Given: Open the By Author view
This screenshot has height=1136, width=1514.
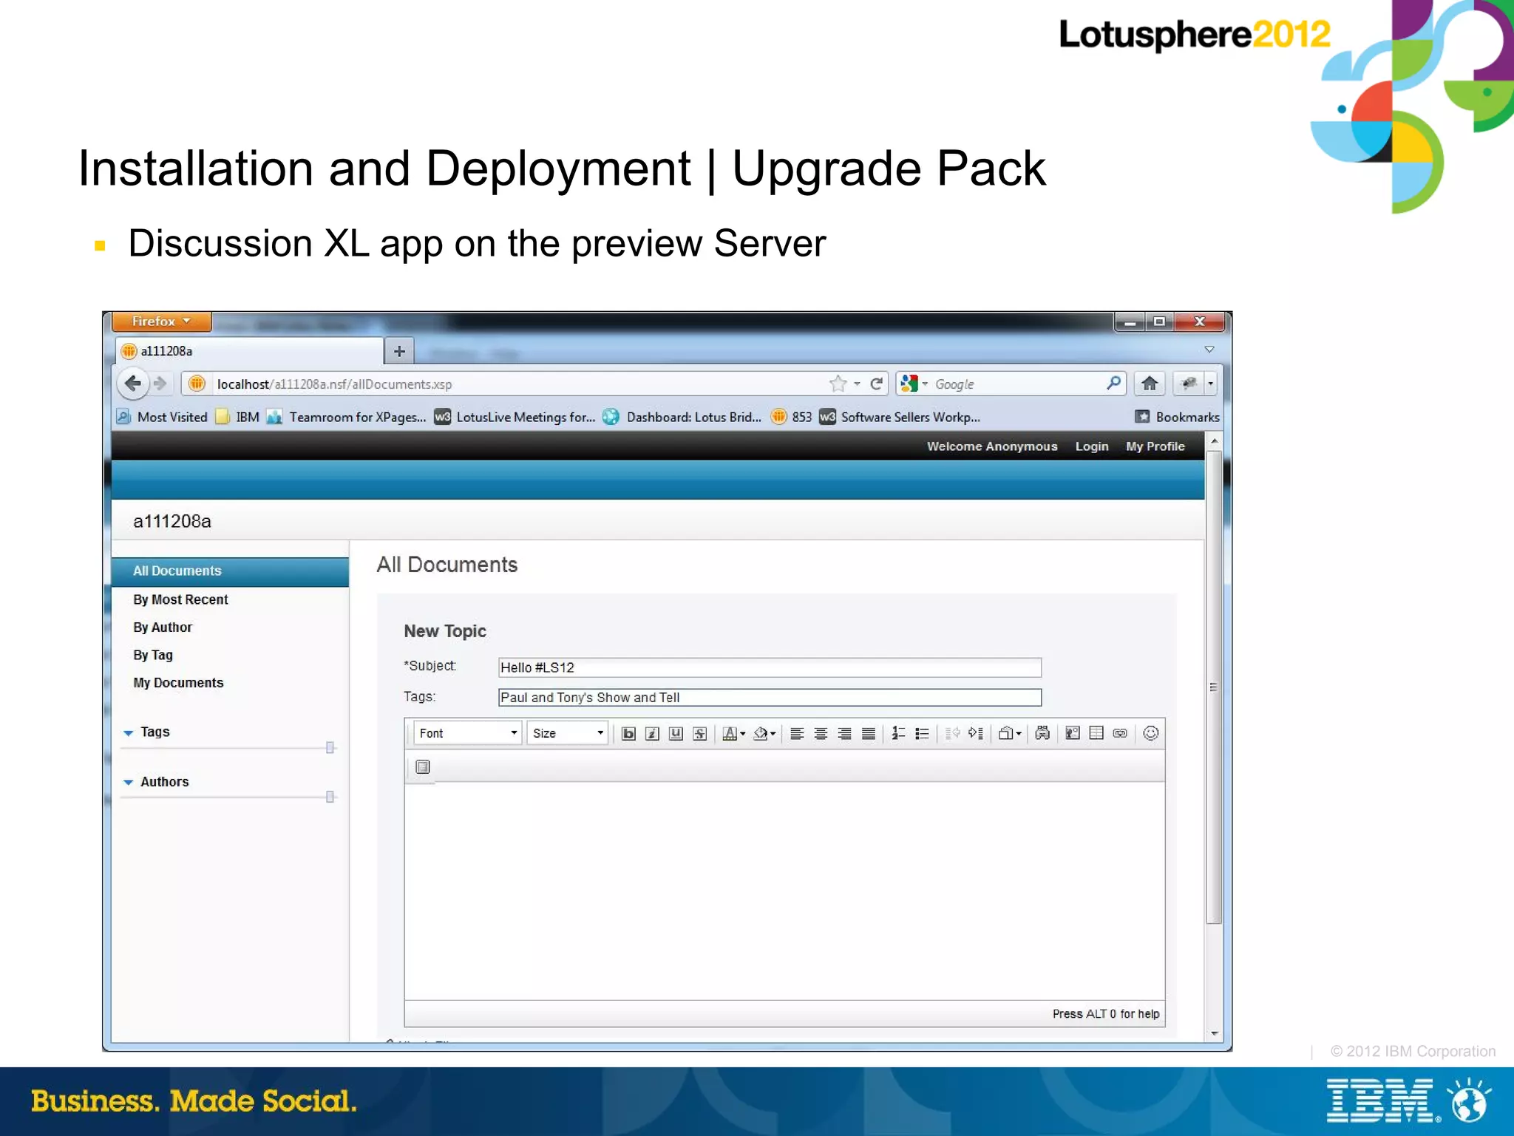Looking at the screenshot, I should click(x=163, y=627).
